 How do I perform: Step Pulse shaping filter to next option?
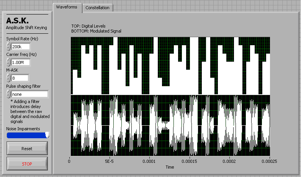pyautogui.click(x=8, y=92)
